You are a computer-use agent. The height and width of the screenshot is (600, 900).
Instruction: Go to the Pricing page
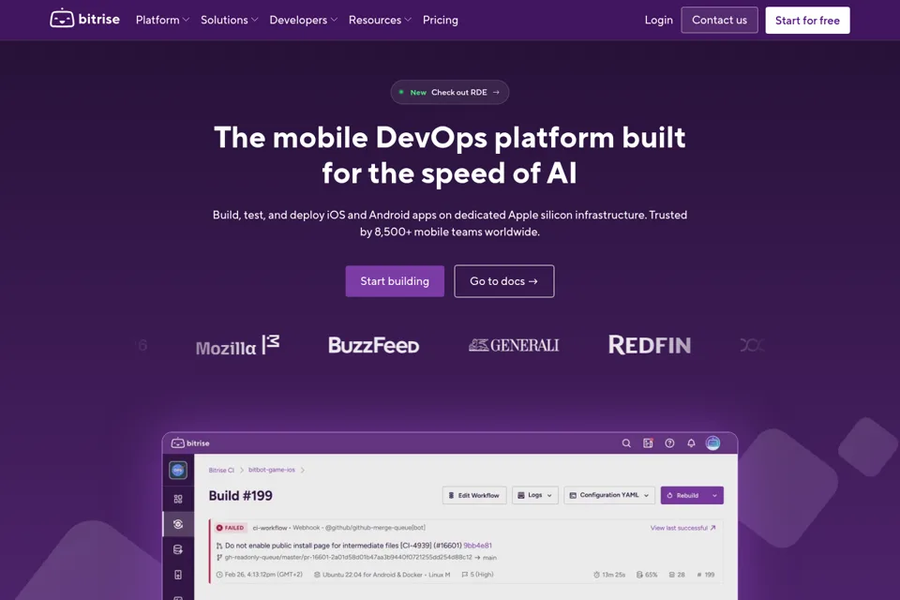tap(441, 20)
